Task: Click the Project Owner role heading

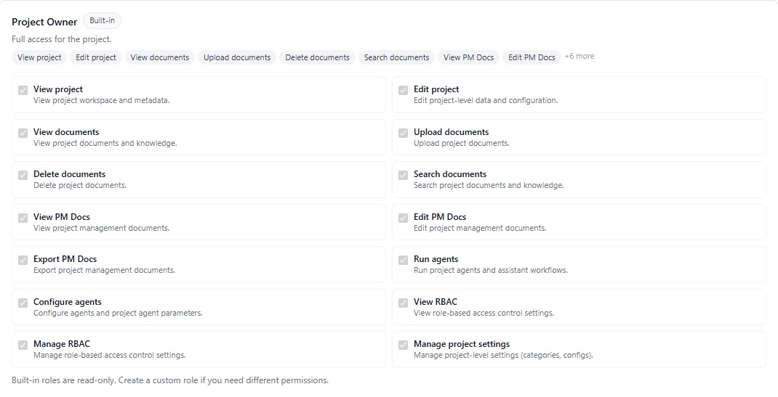Action: [44, 22]
